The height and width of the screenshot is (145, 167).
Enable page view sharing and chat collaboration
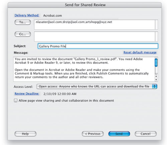point(16,100)
